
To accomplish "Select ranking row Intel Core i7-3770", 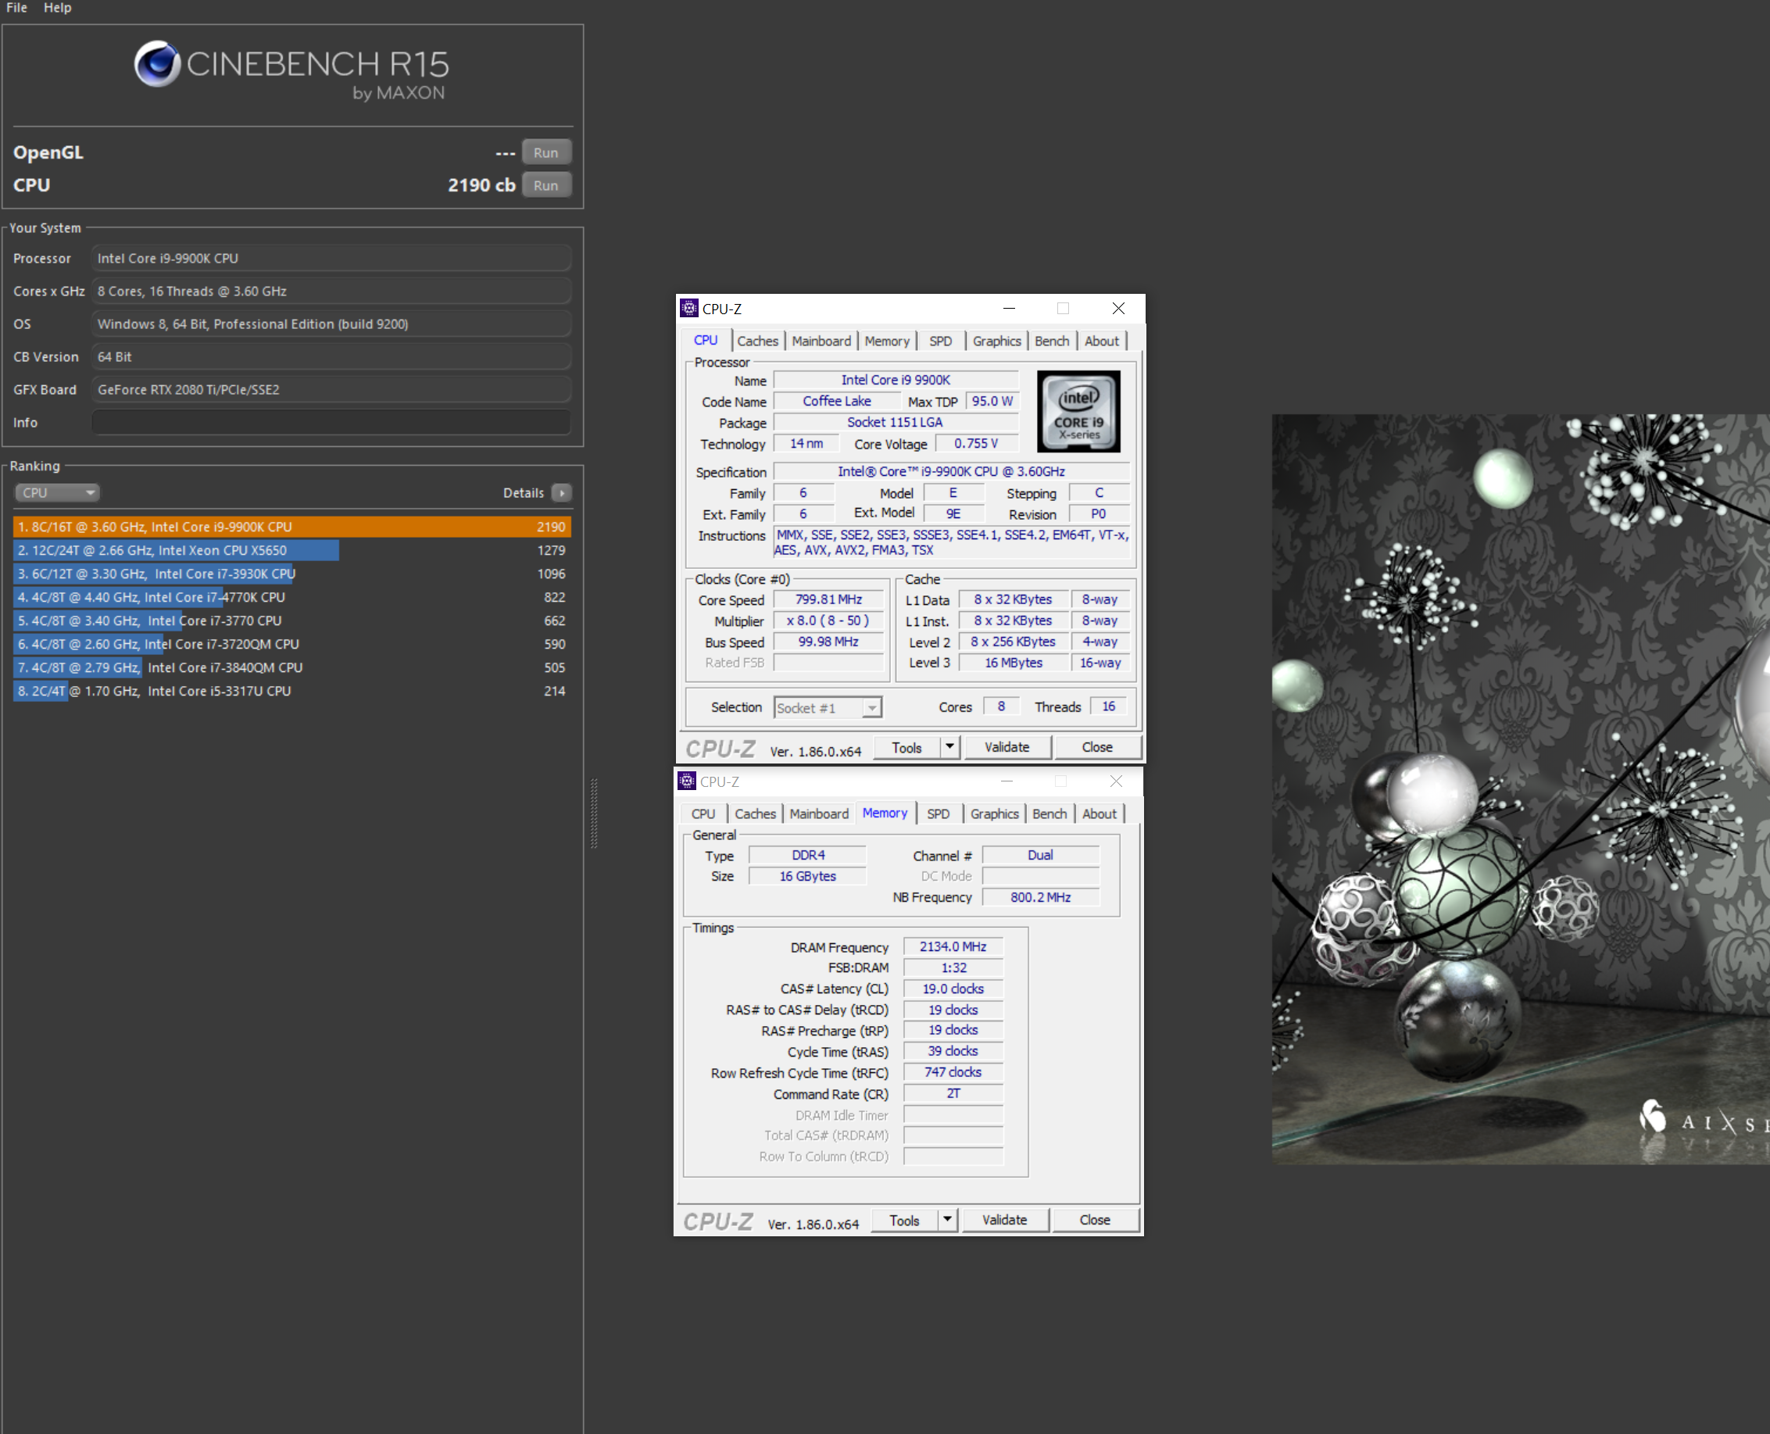I will pyautogui.click(x=291, y=621).
